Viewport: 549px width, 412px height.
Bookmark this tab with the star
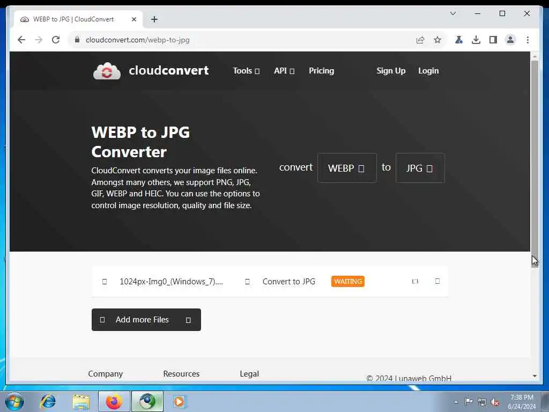(x=437, y=40)
